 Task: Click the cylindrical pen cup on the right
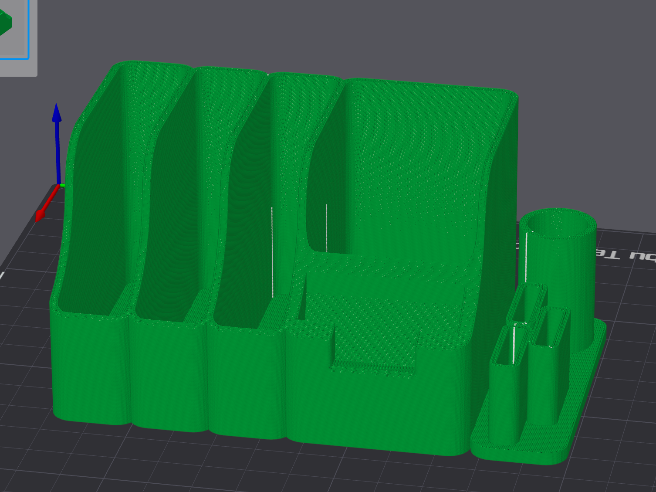[558, 261]
